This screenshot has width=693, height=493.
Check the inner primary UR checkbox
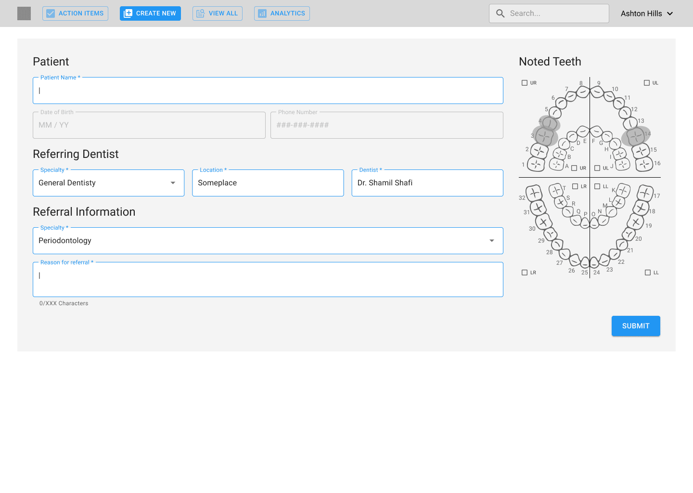tap(574, 168)
